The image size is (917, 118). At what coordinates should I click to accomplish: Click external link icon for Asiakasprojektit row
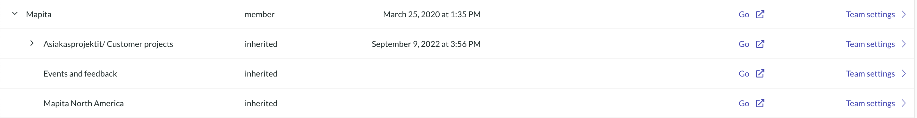pyautogui.click(x=760, y=44)
